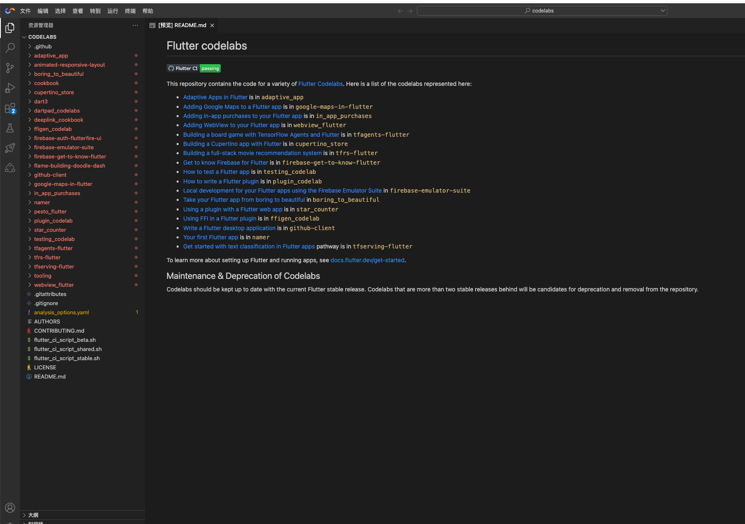This screenshot has height=524, width=745.
Task: Open Adding WebView to your Flutter app link
Action: click(231, 125)
